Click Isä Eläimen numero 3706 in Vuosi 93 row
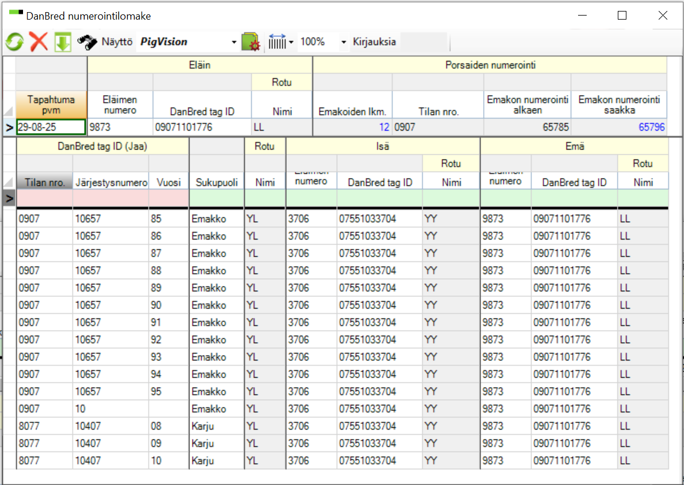This screenshot has height=485, width=684. coord(311,357)
